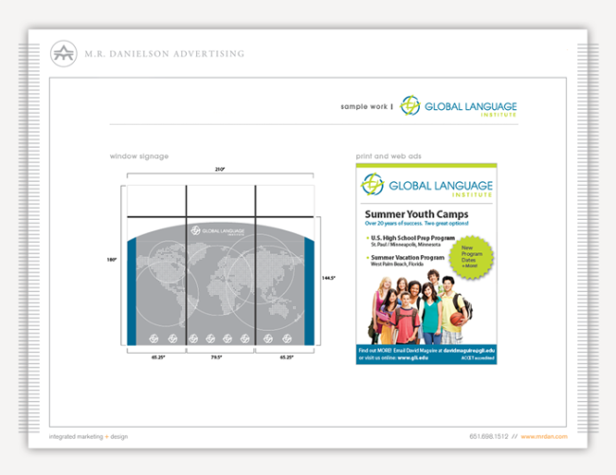Click the white logo on the window signage
The image size is (616, 475).
tap(220, 229)
